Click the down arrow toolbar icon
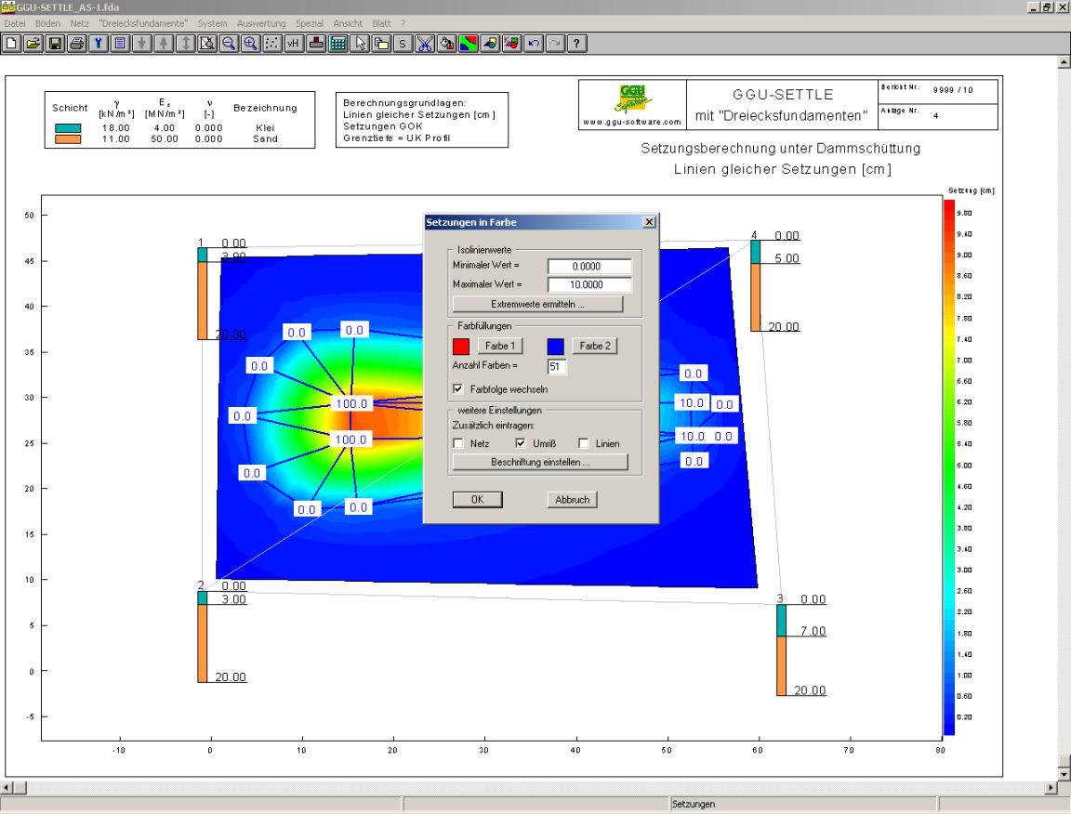This screenshot has width=1071, height=814. pos(142,44)
